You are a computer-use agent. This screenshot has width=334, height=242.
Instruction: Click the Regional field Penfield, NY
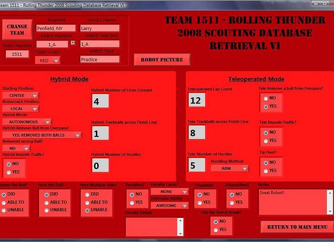point(56,28)
